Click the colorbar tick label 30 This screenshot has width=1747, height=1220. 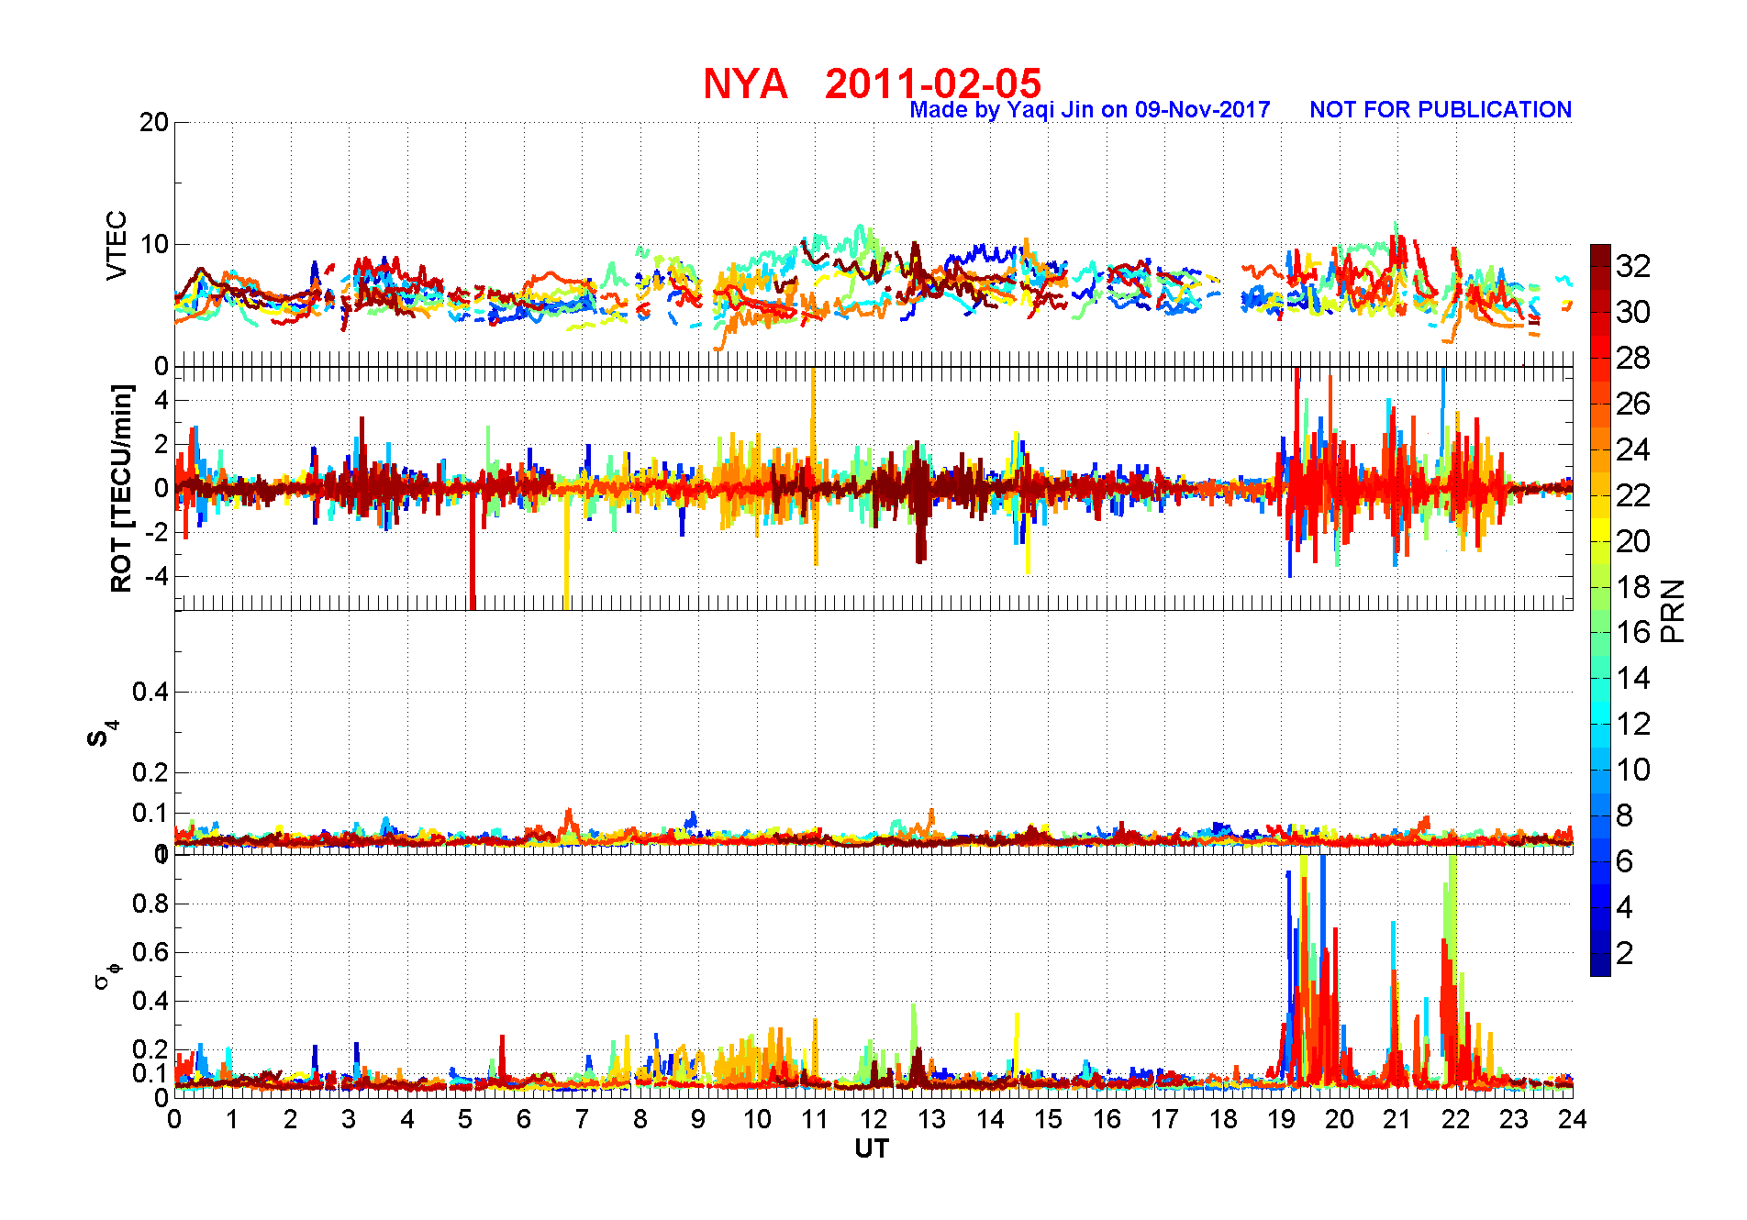coord(1633,312)
